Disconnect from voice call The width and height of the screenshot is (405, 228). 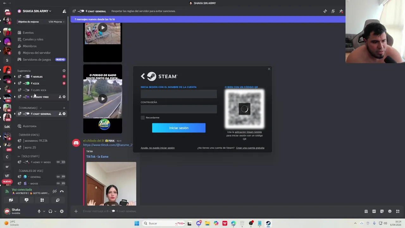tap(62, 191)
